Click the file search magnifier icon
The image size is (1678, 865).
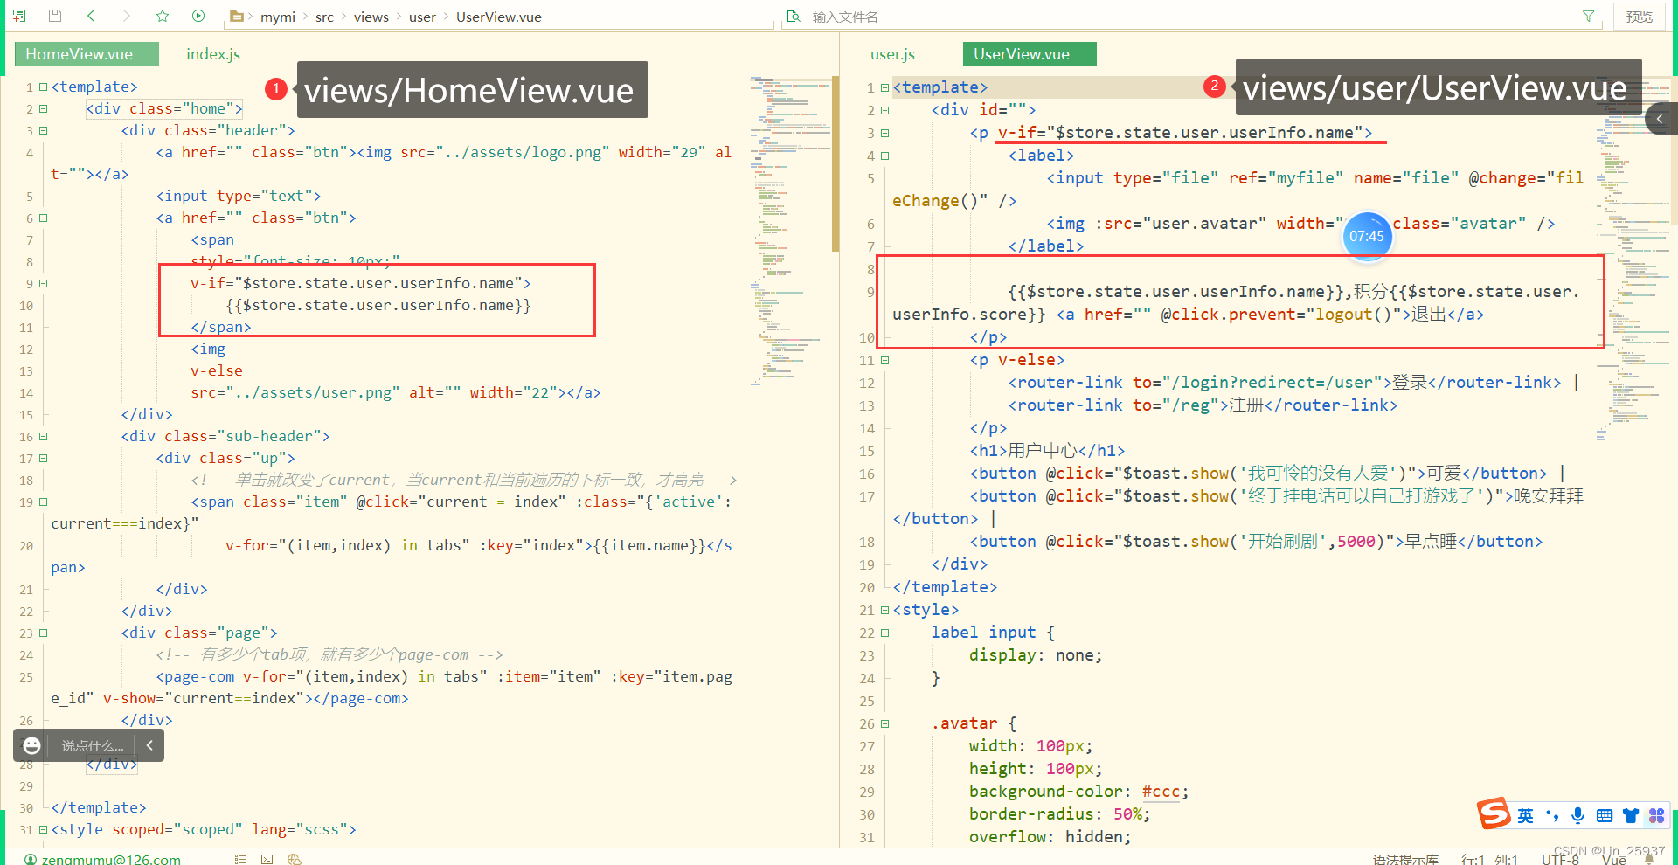tap(794, 17)
